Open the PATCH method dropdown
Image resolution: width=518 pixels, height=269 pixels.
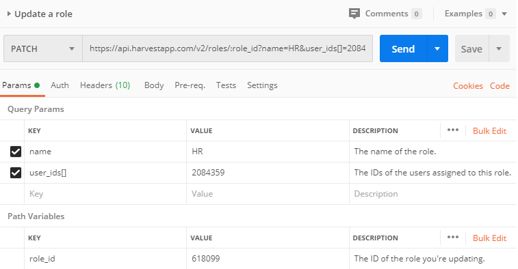coord(43,48)
